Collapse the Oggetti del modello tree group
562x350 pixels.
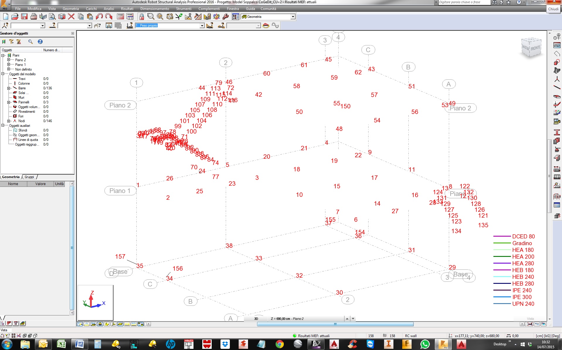3,74
